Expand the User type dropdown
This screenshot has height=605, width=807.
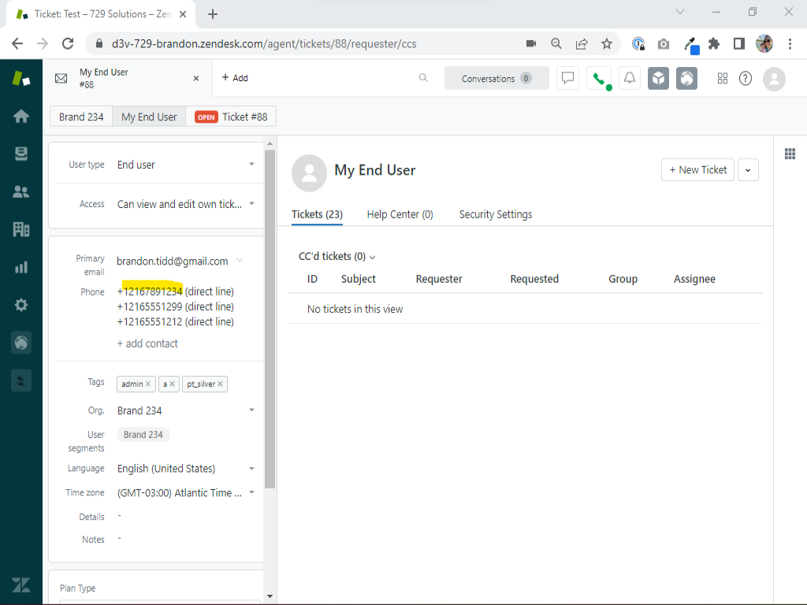(x=251, y=165)
